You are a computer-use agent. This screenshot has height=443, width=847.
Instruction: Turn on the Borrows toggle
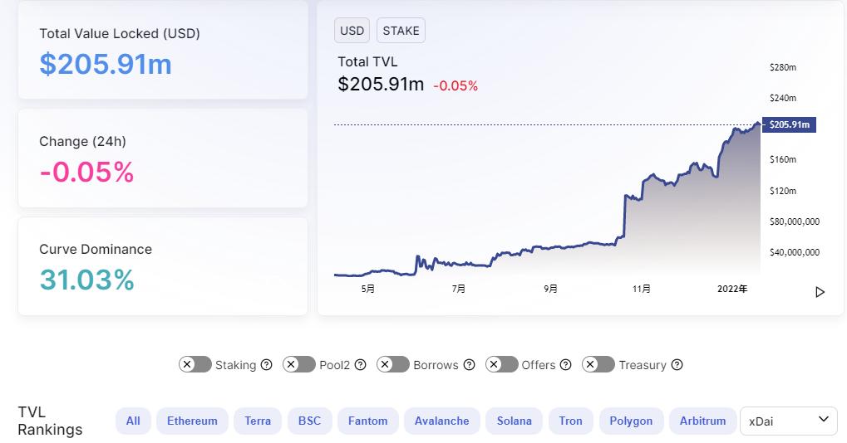pos(393,364)
